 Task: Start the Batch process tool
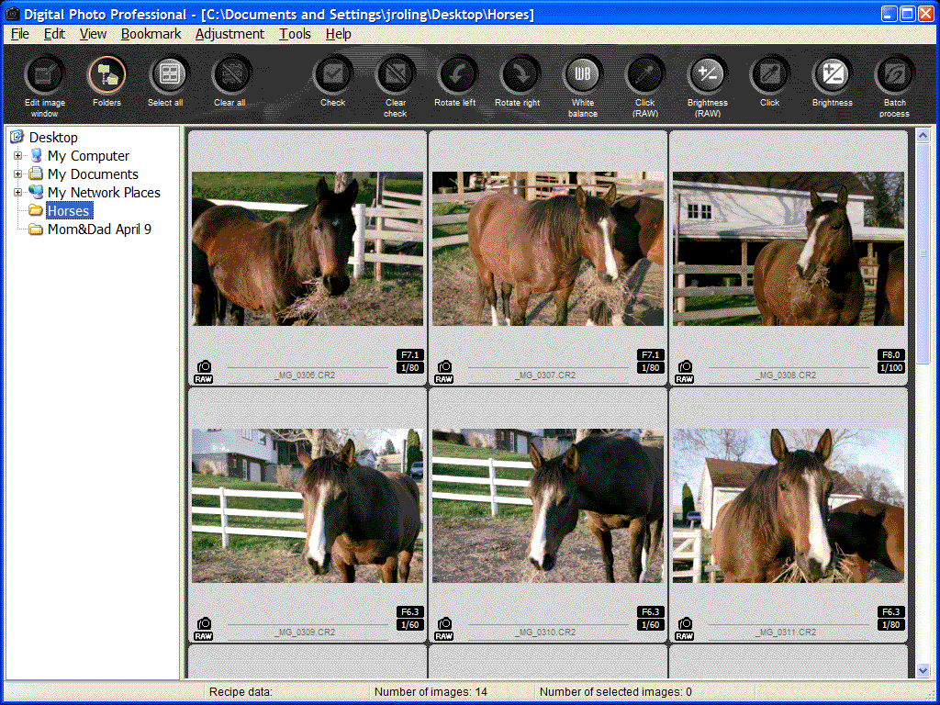(894, 75)
